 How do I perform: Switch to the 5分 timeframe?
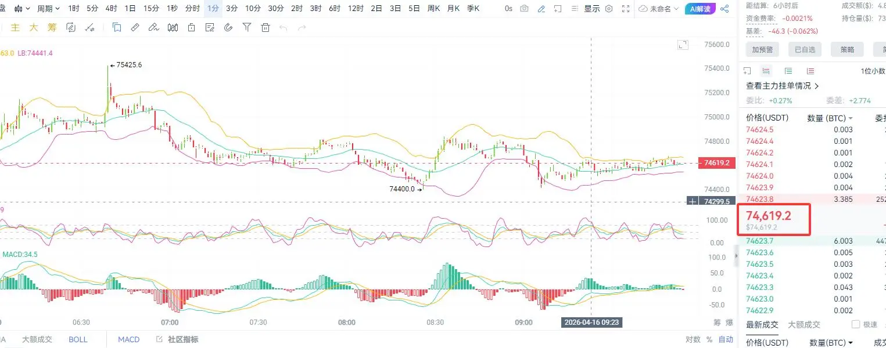(92, 9)
